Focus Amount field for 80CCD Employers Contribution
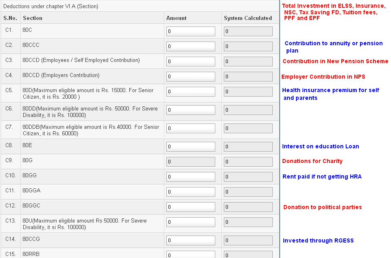This screenshot has width=391, height=258. [x=191, y=77]
